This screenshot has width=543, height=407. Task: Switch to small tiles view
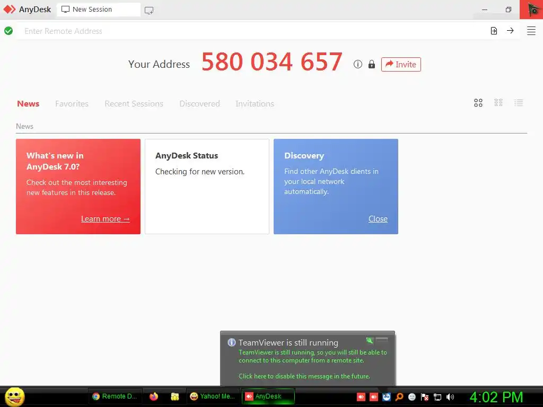(498, 103)
